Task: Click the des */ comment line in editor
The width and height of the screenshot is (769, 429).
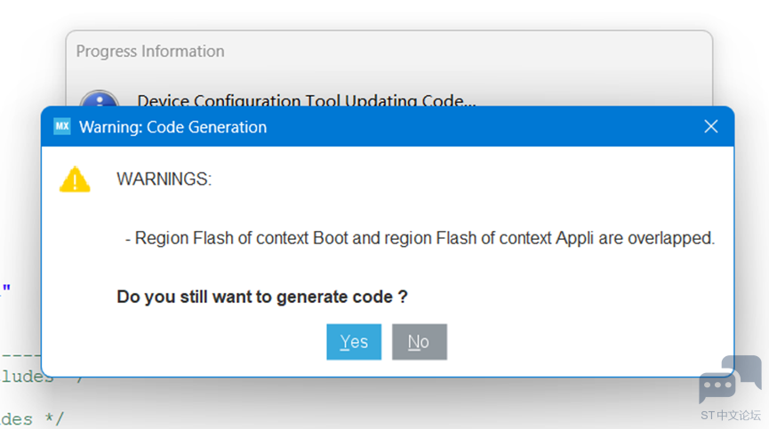Action: pos(32,419)
